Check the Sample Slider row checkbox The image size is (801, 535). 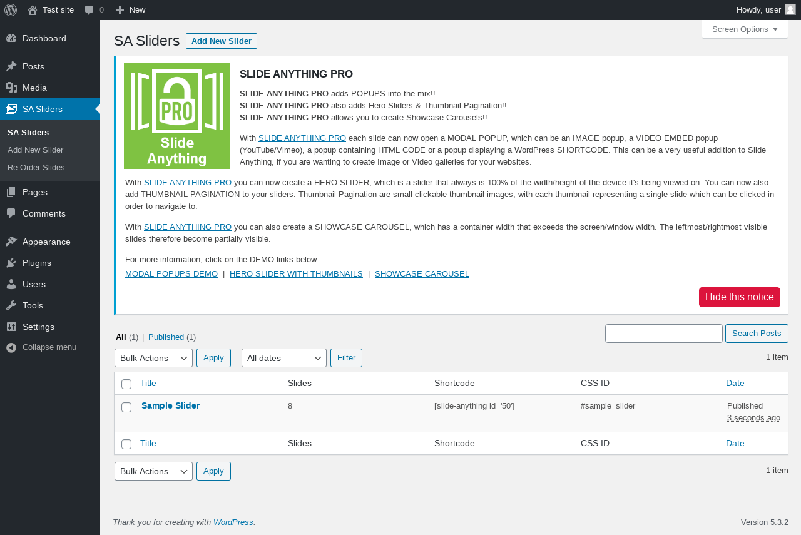[126, 407]
